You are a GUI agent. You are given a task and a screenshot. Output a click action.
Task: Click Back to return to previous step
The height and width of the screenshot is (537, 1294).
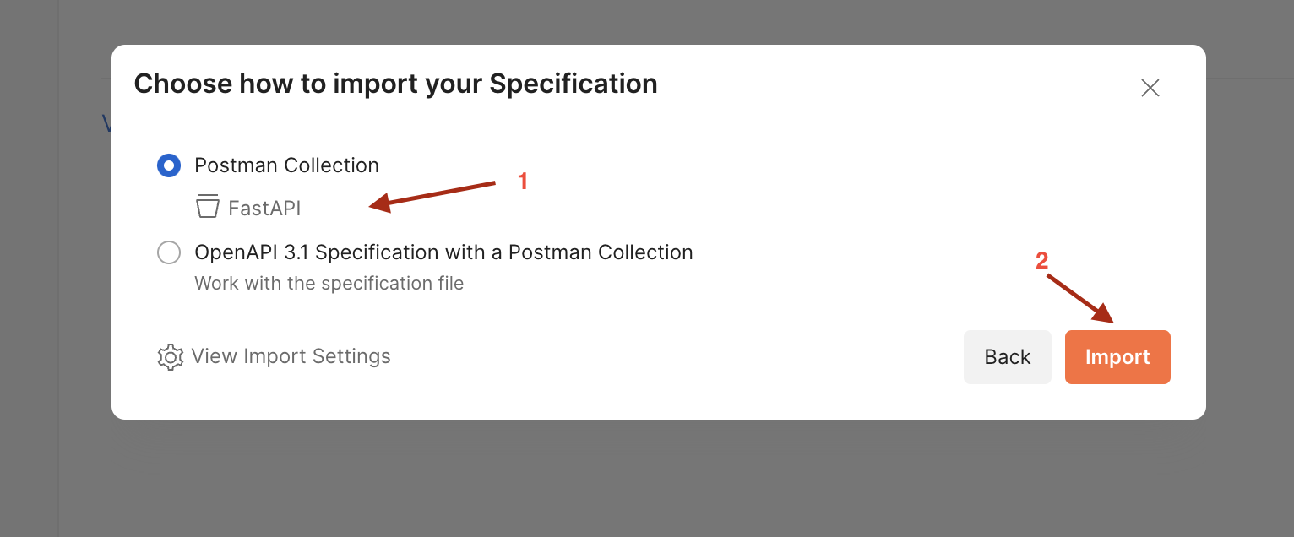click(x=1007, y=356)
